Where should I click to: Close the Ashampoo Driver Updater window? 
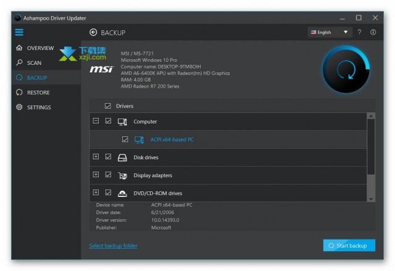pyautogui.click(x=375, y=18)
